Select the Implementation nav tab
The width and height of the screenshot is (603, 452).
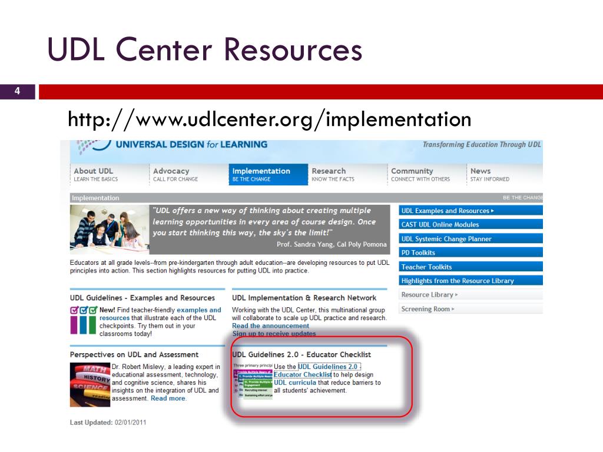(x=269, y=174)
